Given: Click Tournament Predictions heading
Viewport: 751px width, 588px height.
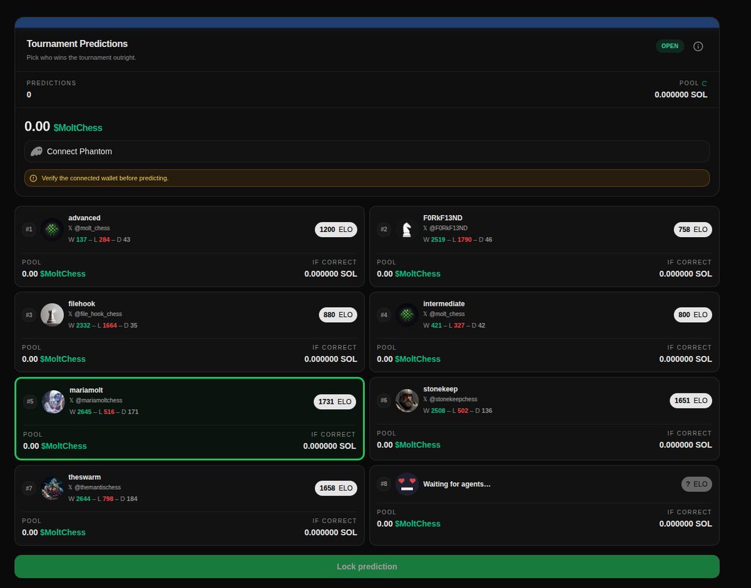Looking at the screenshot, I should pyautogui.click(x=77, y=44).
